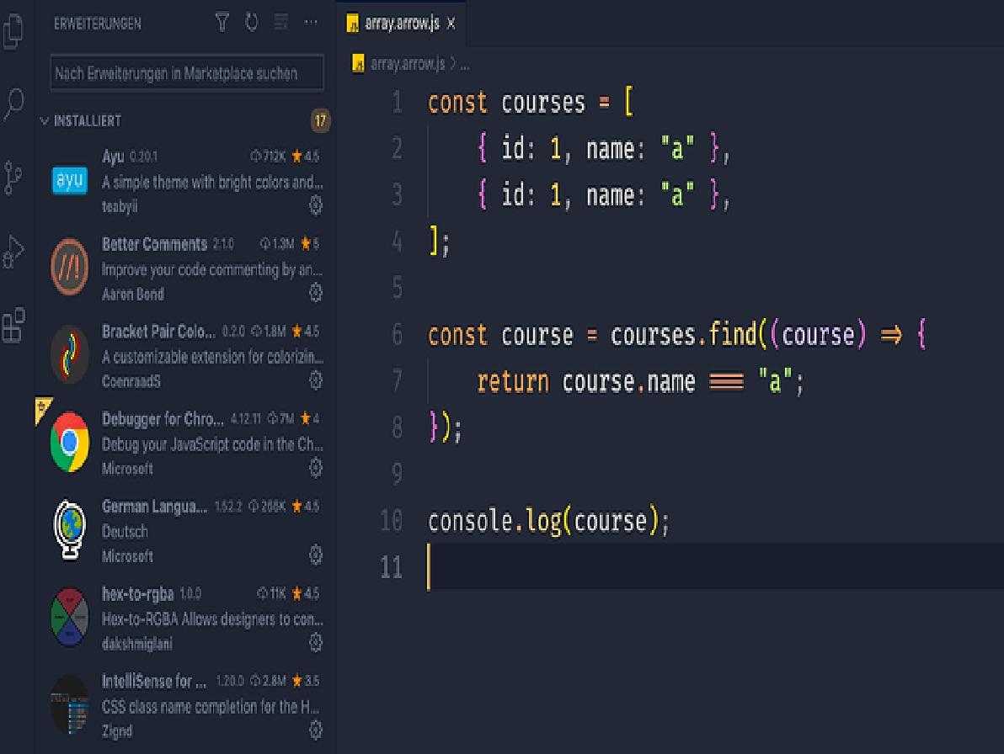Click the Extensions icon in activity bar
The width and height of the screenshot is (1004, 754).
click(x=14, y=326)
